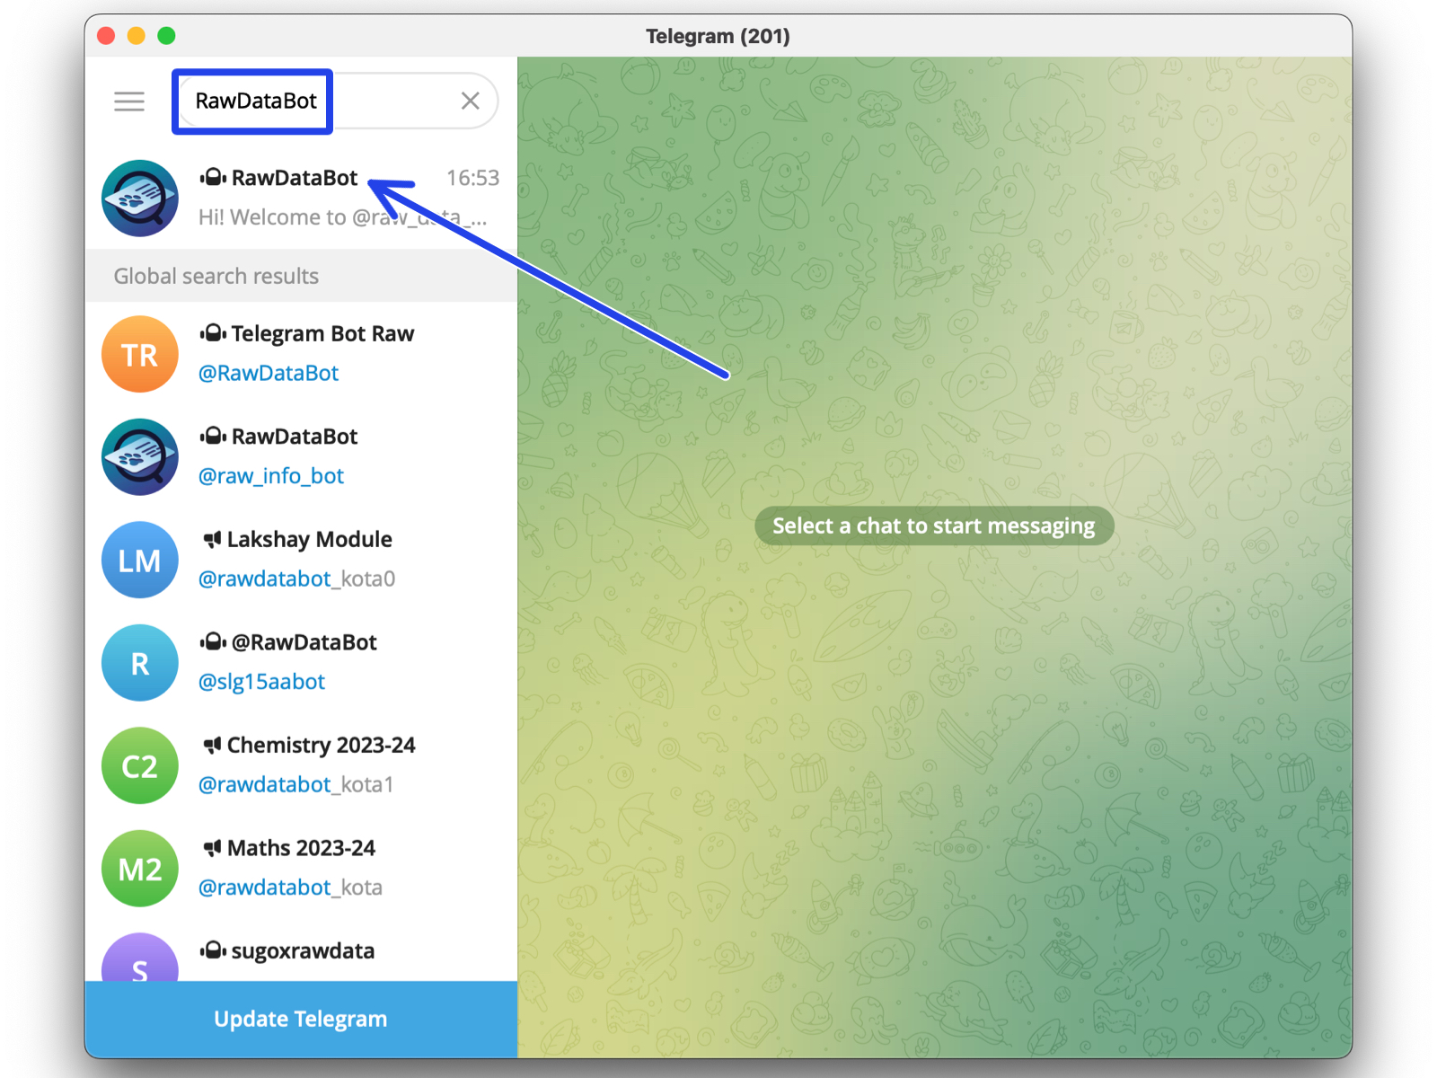Click the @slg15aabot handle
Screen dimensions: 1437x1078
(x=261, y=681)
